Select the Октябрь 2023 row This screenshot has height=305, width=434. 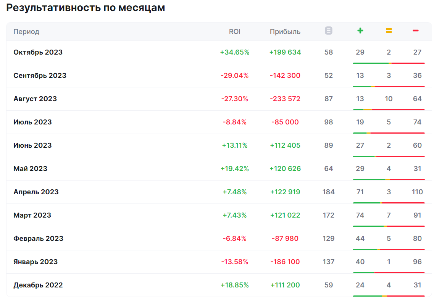coord(38,52)
